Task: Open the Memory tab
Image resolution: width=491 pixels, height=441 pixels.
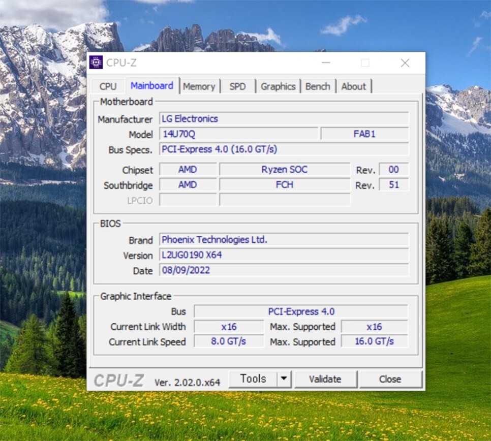Action: (199, 86)
